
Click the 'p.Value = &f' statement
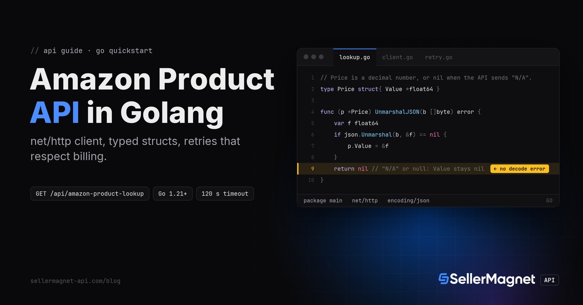coord(368,146)
